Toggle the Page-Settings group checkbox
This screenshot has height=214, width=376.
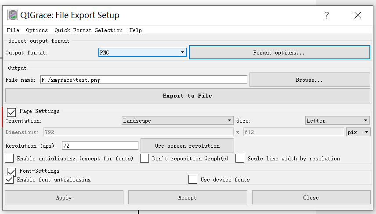11,112
